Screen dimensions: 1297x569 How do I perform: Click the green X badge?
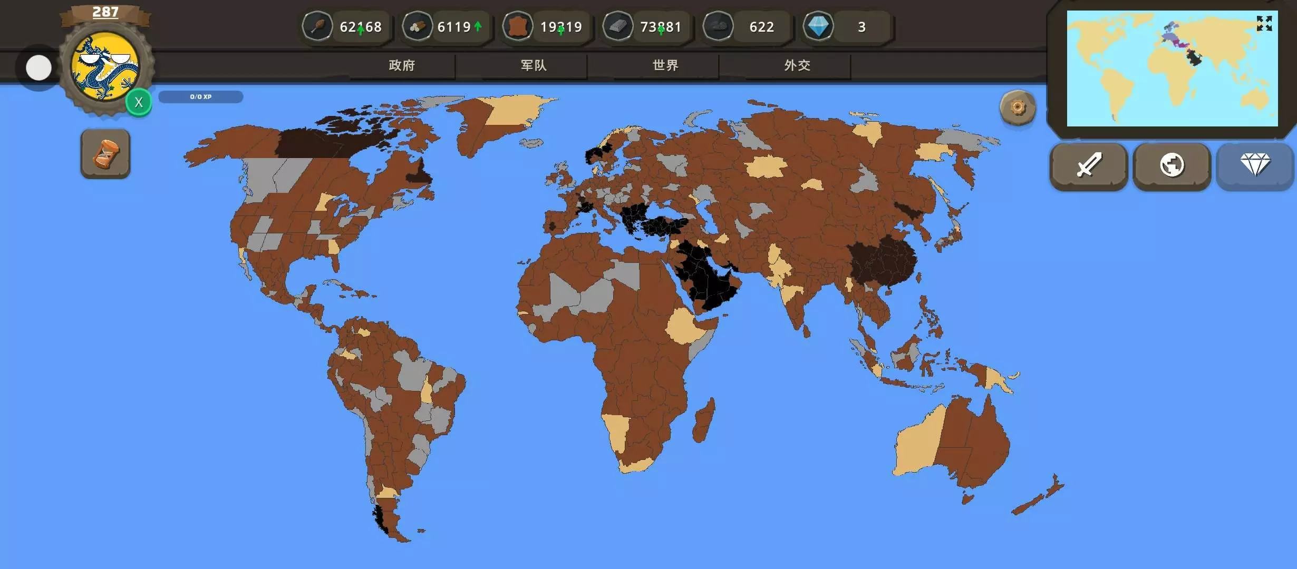(139, 102)
